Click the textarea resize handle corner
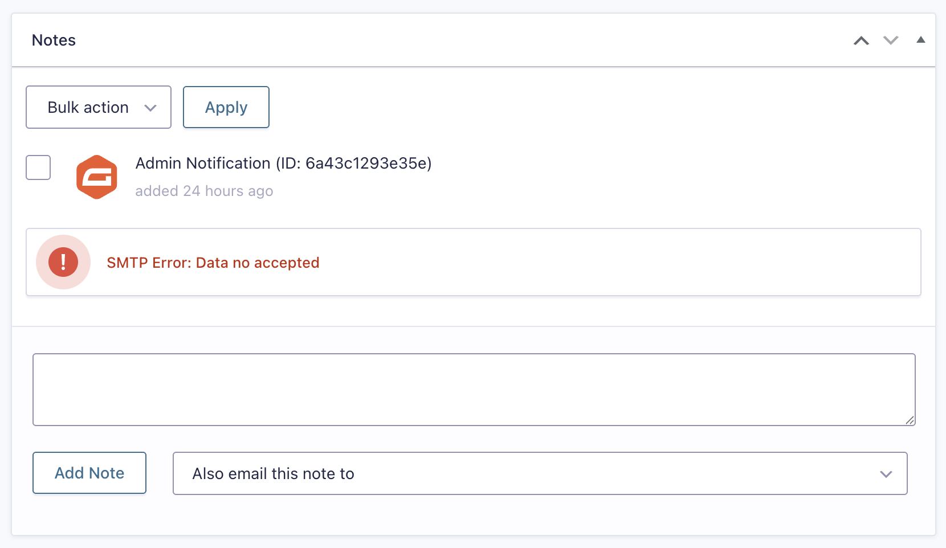This screenshot has height=548, width=946. pyautogui.click(x=910, y=420)
